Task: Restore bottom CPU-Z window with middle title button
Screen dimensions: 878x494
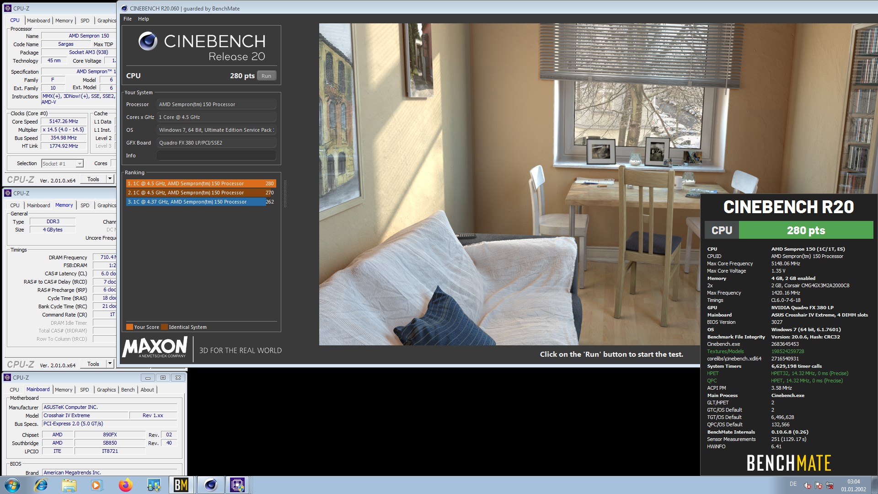Action: (163, 377)
